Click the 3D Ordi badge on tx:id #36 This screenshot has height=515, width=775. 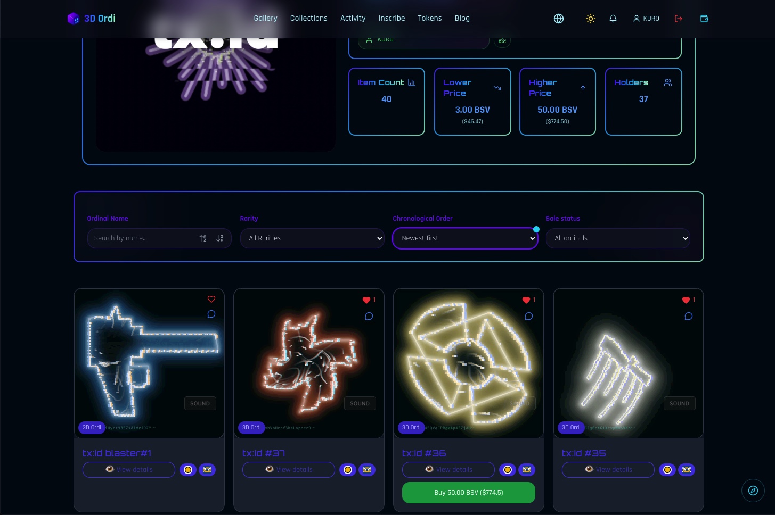click(411, 427)
